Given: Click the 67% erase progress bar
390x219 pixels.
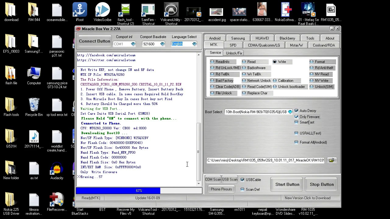Looking at the screenshot, I should click(x=139, y=191).
